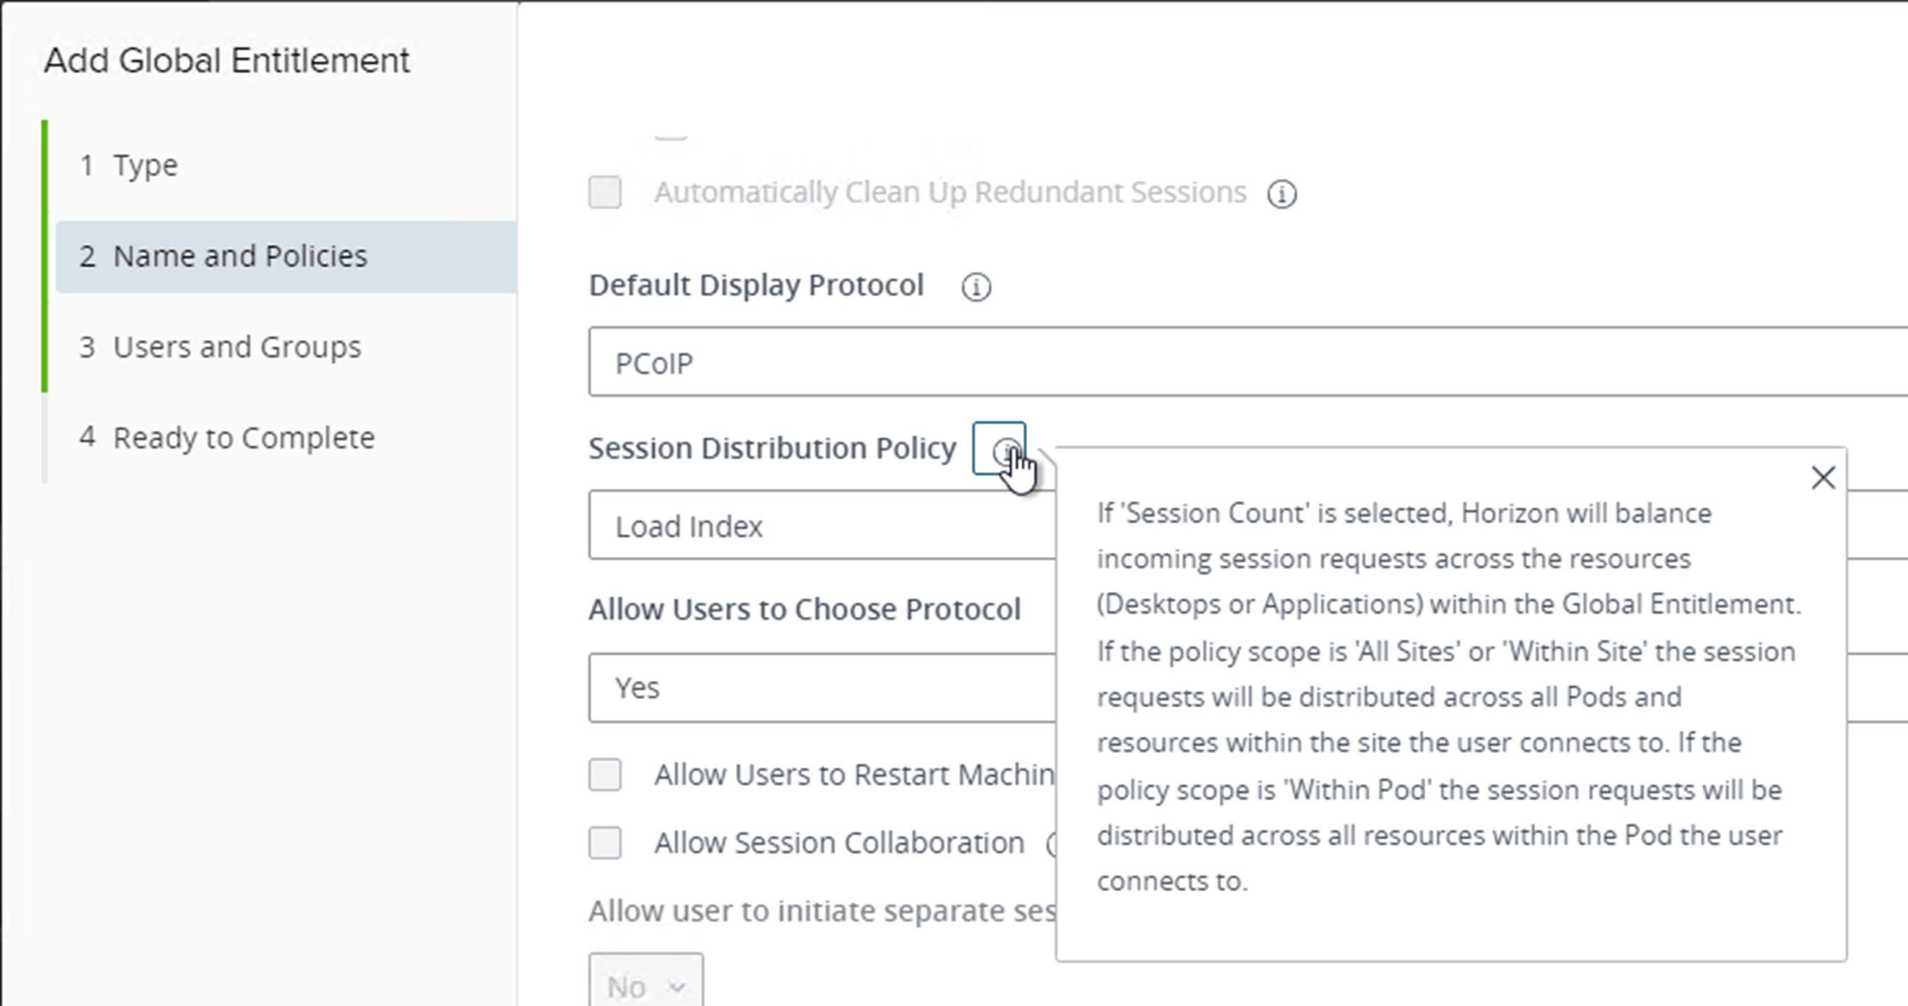Click the Allow Users to Choose Protocol label

pyautogui.click(x=805, y=610)
